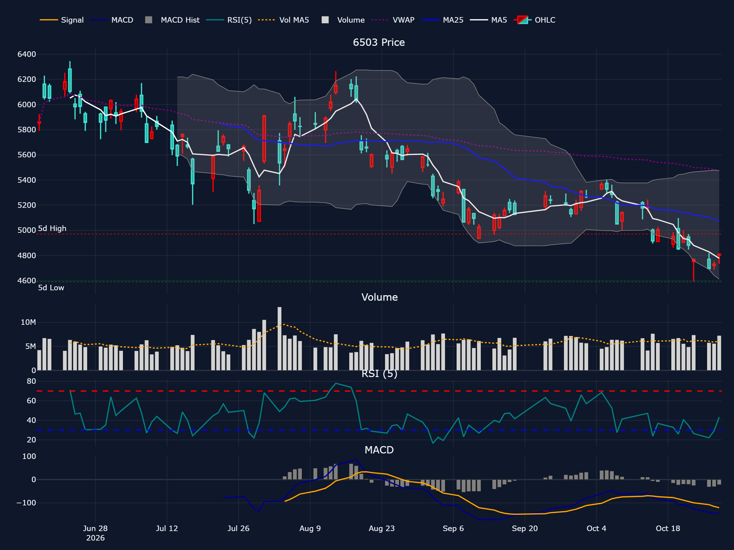
Task: Click the OHLC candlestick legend icon
Action: pyautogui.click(x=523, y=20)
